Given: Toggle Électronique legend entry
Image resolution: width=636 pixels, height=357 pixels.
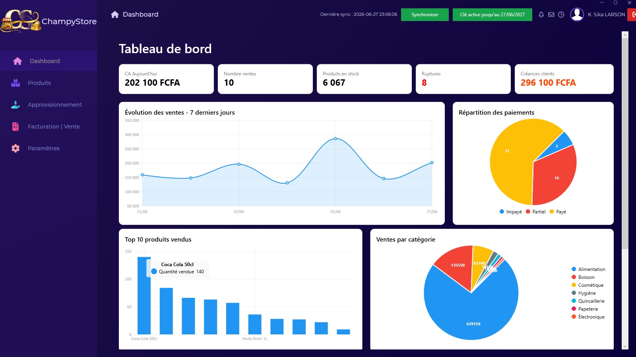Looking at the screenshot, I should [588, 317].
